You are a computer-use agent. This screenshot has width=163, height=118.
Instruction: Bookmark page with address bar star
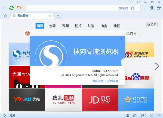tap(132, 8)
